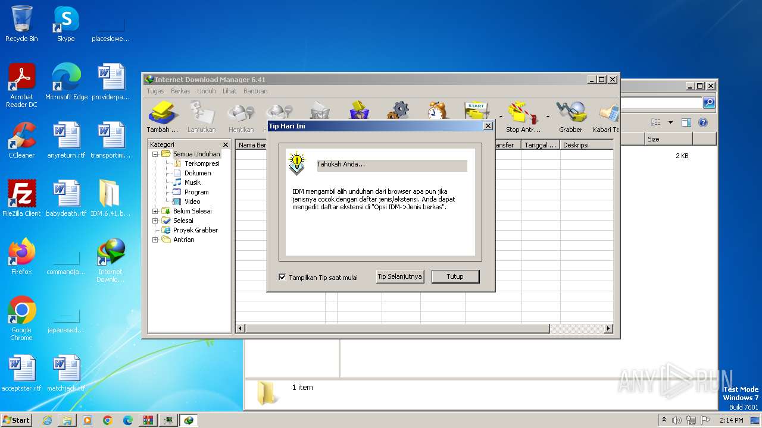Open the Windows Start menu

pos(17,420)
